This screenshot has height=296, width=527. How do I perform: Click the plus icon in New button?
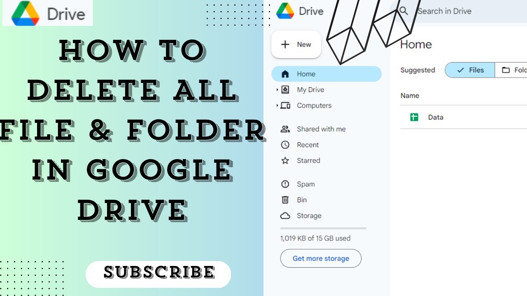[285, 44]
